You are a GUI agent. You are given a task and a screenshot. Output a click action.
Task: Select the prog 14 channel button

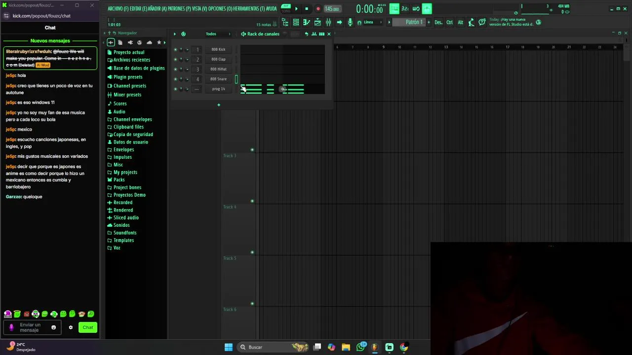[218, 89]
